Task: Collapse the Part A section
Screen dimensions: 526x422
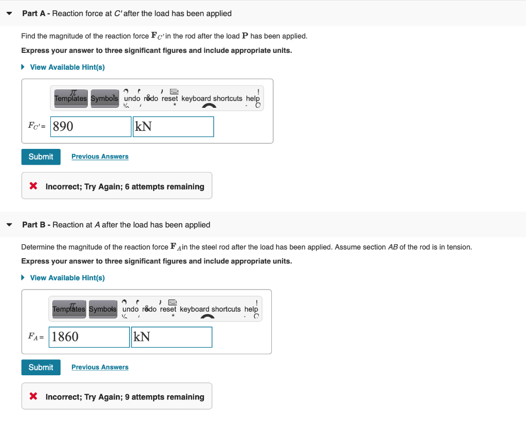Action: pos(9,13)
